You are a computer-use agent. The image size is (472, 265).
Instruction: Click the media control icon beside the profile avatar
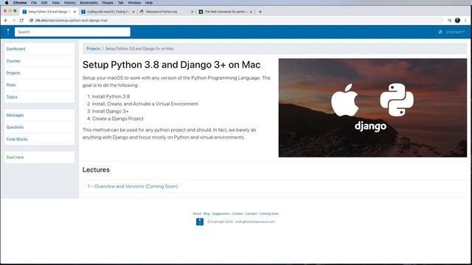449,21
